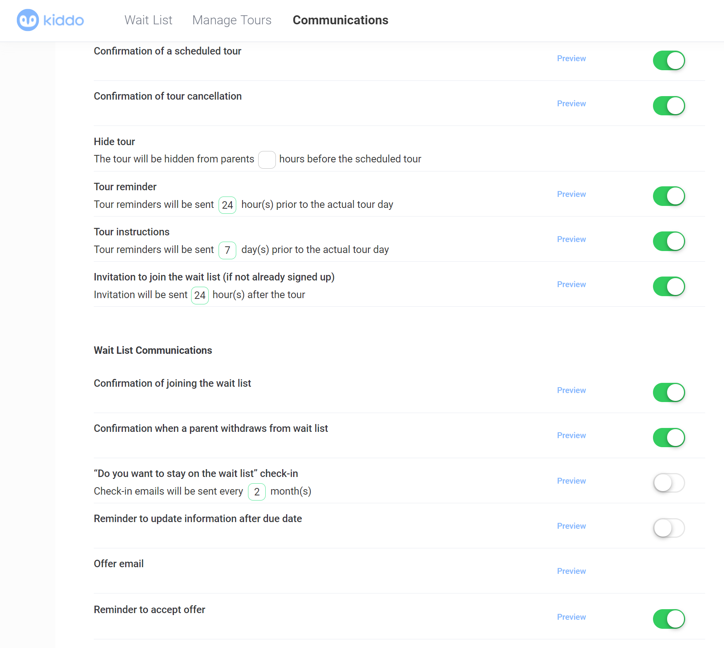Open Preview for Tour reminder
The height and width of the screenshot is (648, 724).
tap(571, 194)
